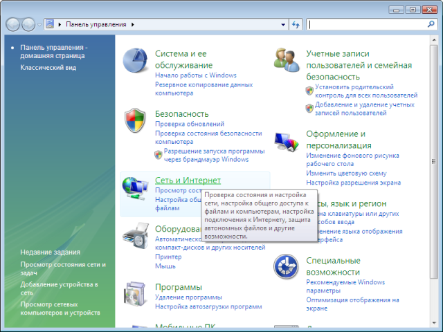Image resolution: width=443 pixels, height=332 pixels.
Task: Click Добавление и удаление учетных записей пользователей
Action: tap(365, 109)
